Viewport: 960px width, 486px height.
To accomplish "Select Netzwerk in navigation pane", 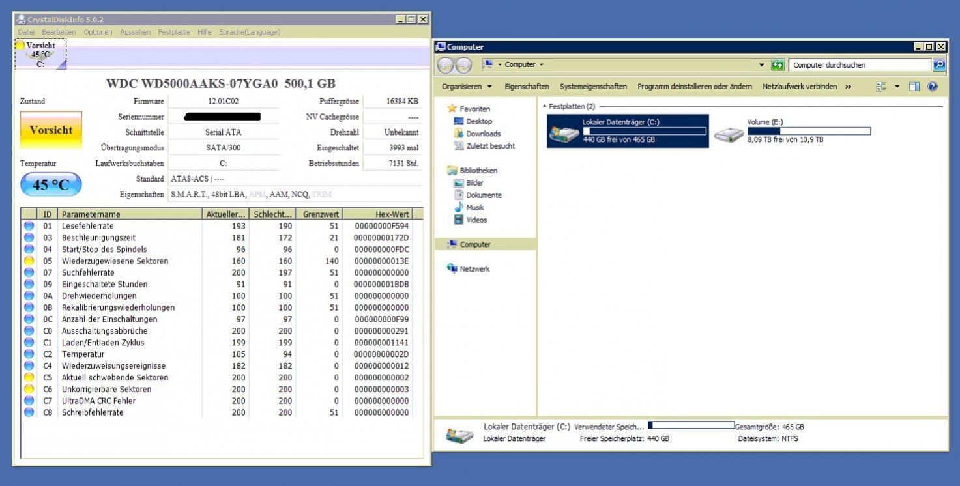I will [x=474, y=269].
